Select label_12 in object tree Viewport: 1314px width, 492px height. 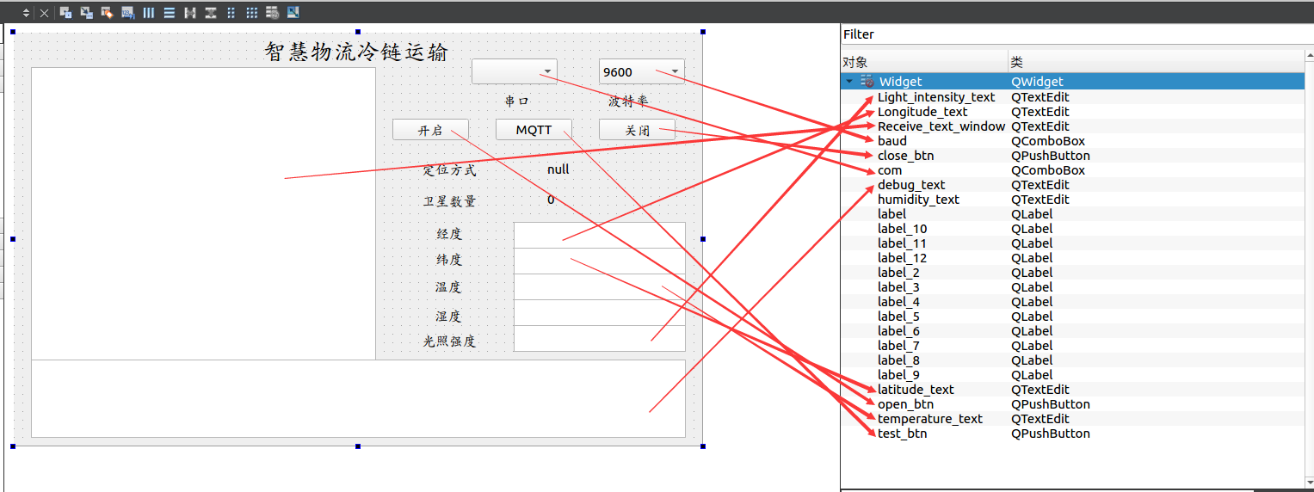pyautogui.click(x=903, y=257)
